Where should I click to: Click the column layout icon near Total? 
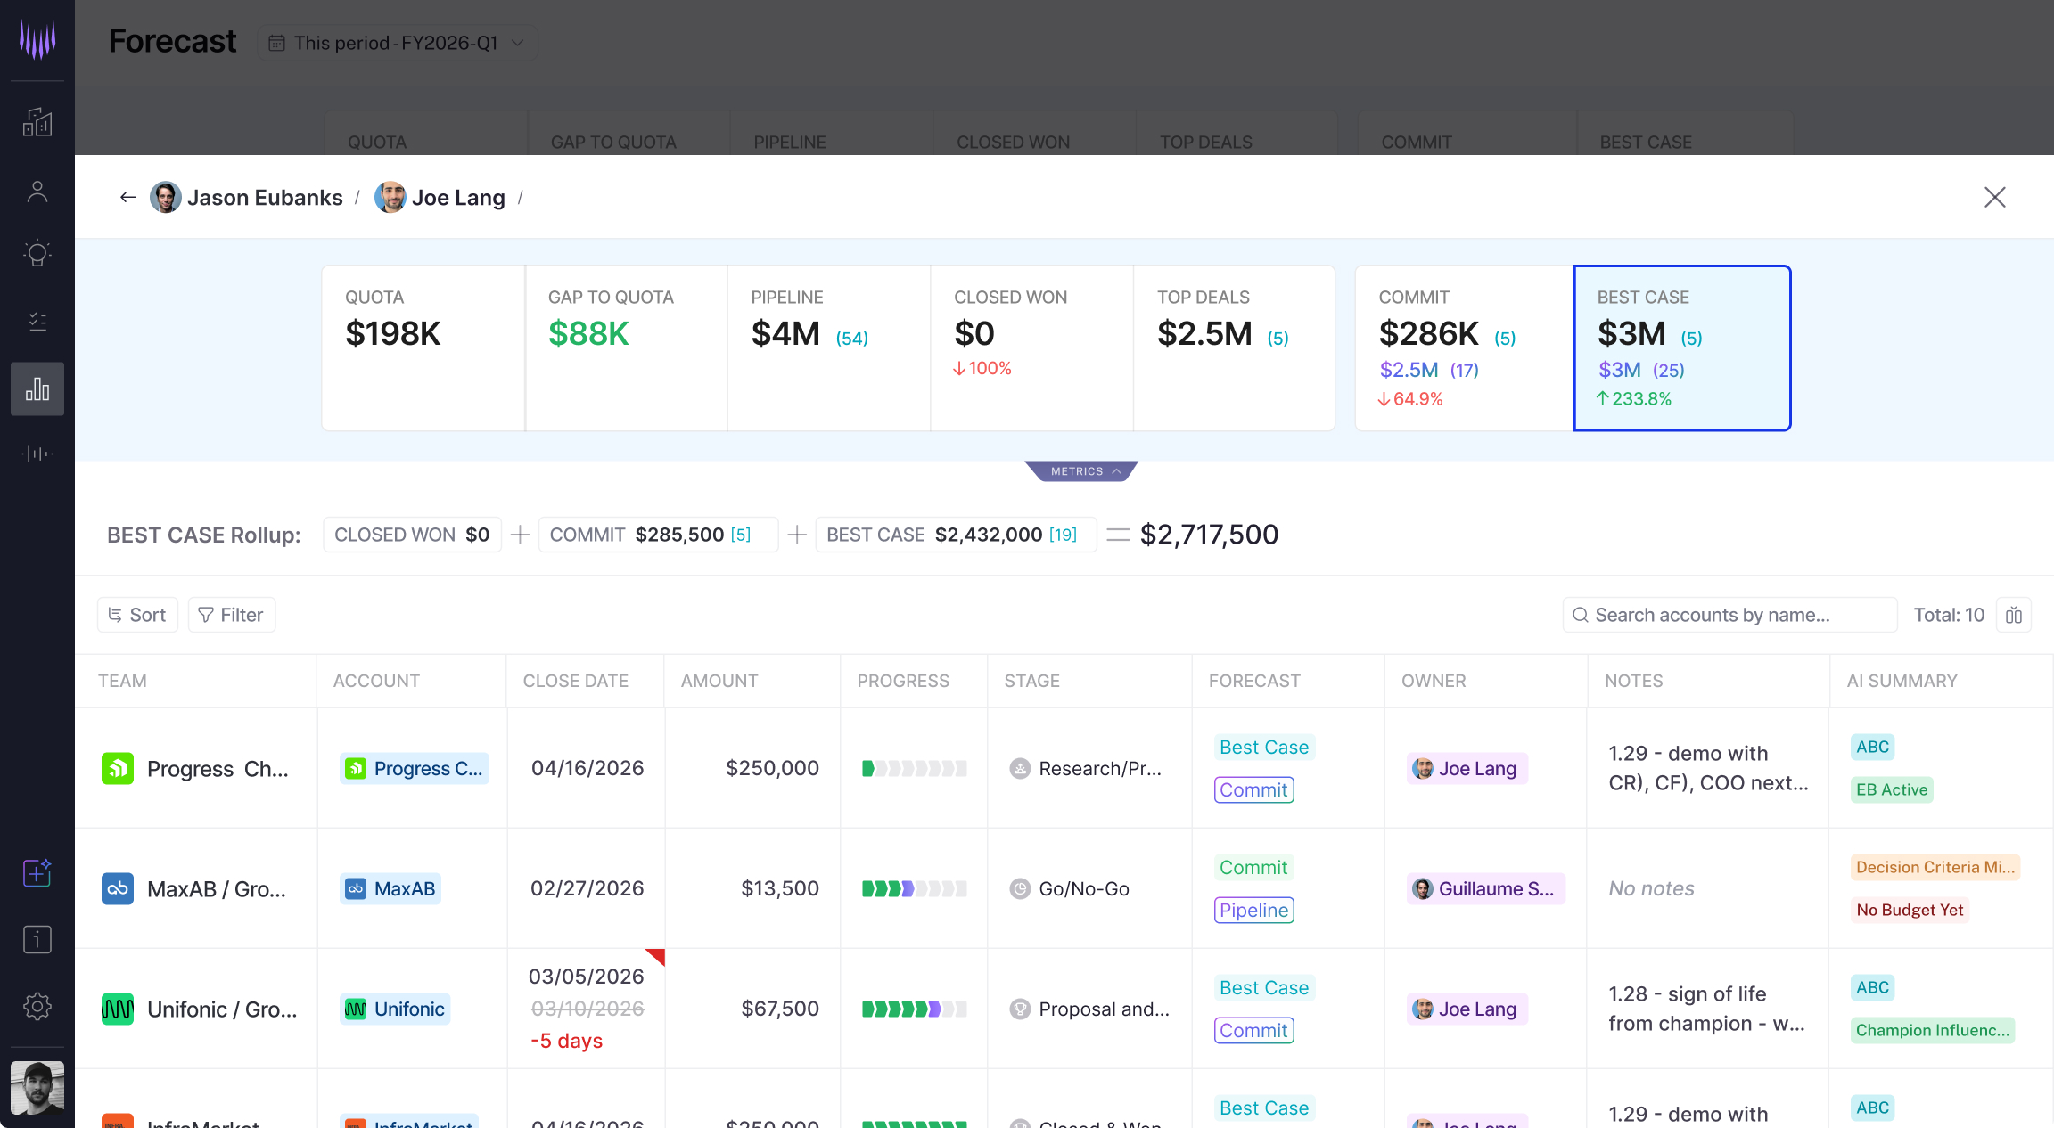pyautogui.click(x=2013, y=616)
